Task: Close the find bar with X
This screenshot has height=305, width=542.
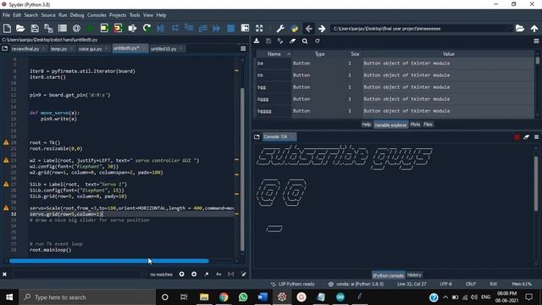Action: pyautogui.click(x=4, y=274)
